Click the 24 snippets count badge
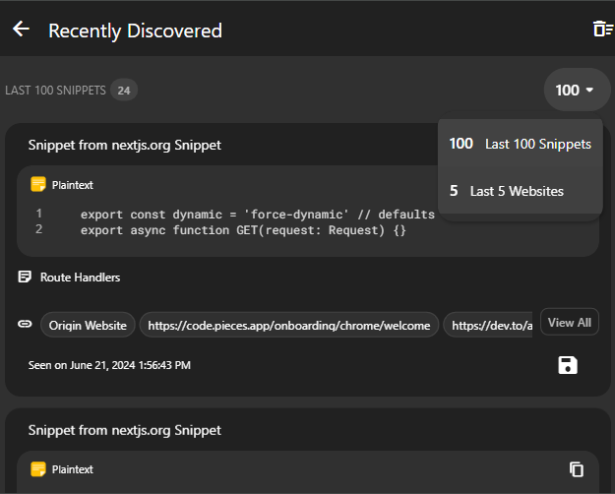615x494 pixels. (124, 91)
